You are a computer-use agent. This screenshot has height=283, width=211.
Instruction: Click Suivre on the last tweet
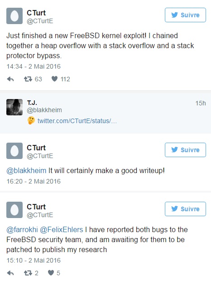(185, 209)
